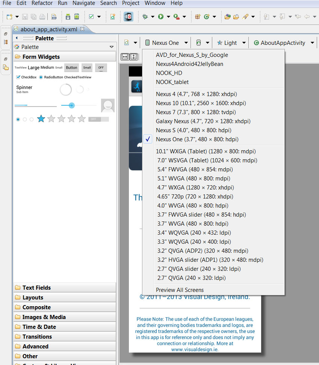Click the Search flashlight icon

pyautogui.click(x=245, y=17)
